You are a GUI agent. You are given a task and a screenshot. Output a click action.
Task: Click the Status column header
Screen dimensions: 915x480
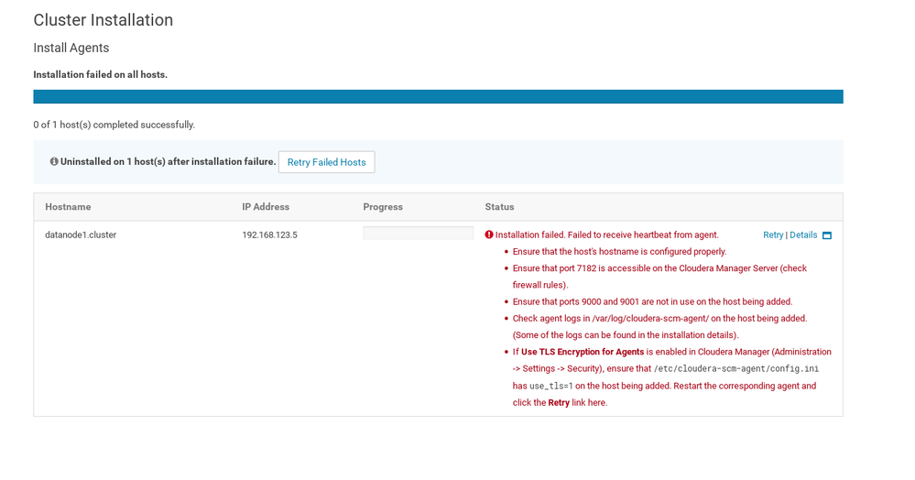(499, 207)
